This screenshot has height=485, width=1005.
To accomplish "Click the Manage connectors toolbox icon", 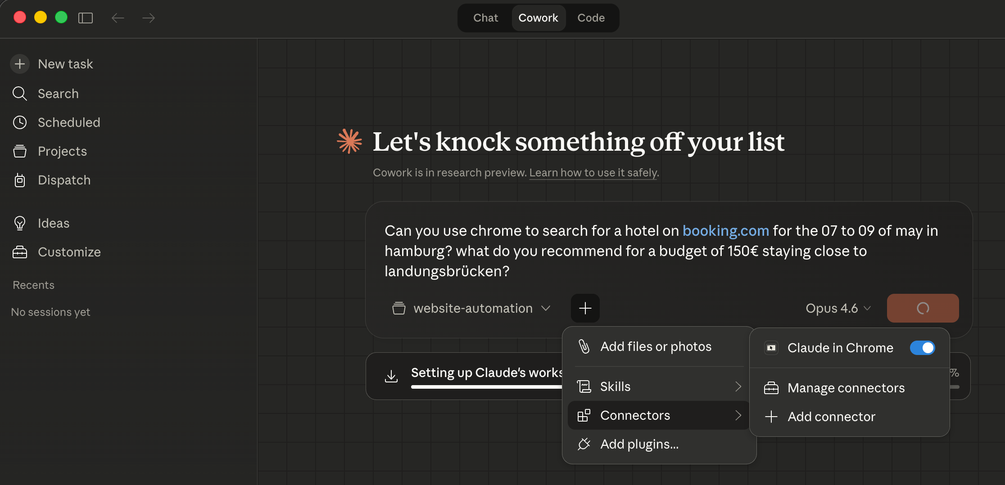I will pyautogui.click(x=771, y=388).
